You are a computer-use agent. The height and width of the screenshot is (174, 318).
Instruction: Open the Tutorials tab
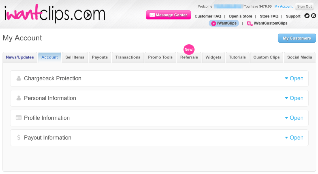[x=237, y=57]
